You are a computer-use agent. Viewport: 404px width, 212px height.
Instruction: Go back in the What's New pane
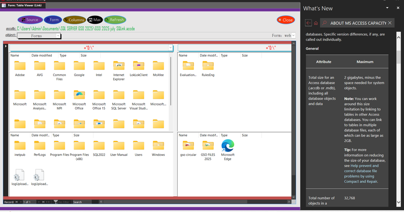pos(308,23)
